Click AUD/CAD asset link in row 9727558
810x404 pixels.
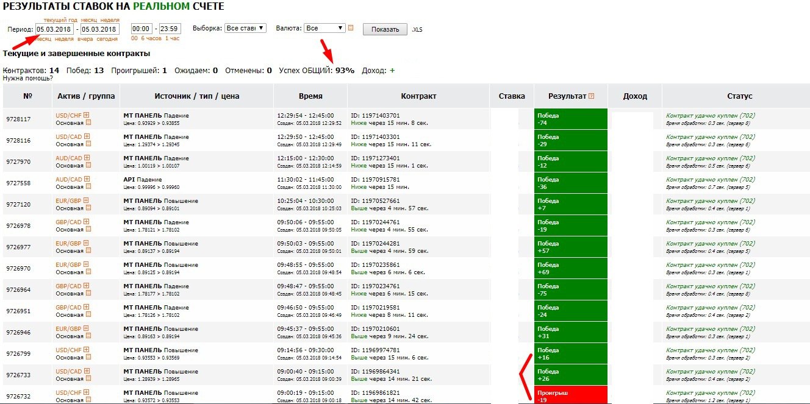(69, 179)
